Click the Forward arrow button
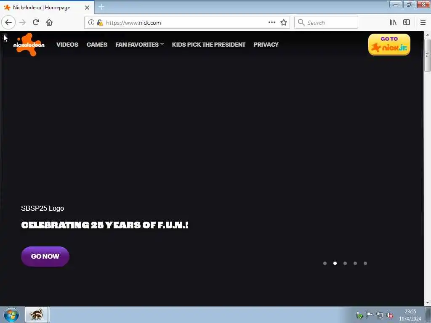This screenshot has width=431, height=323. [x=23, y=23]
